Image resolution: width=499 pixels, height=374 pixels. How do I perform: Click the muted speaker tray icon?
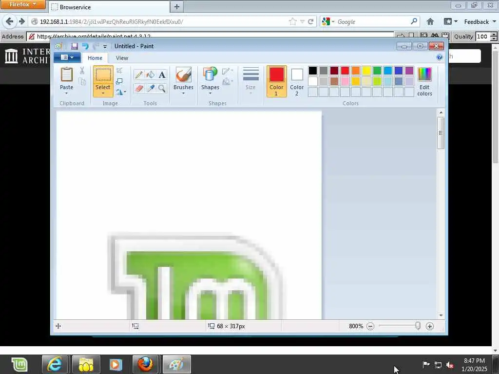click(x=450, y=365)
